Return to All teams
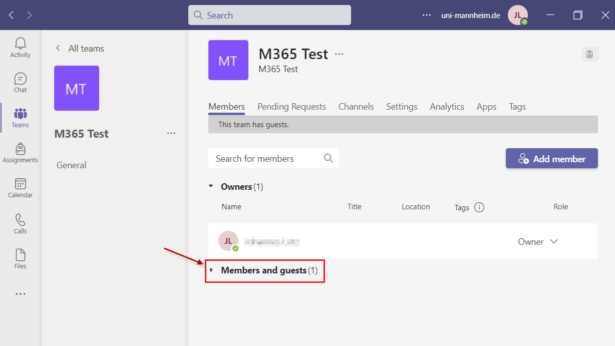This screenshot has height=346, width=615. click(80, 48)
